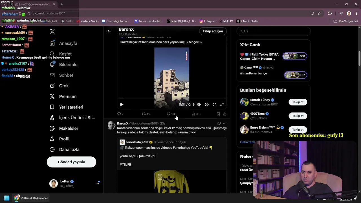Viewport: 361px width, 203px height.
Task: Open İçerik Üreticisi Studio
Action: (x=72, y=118)
